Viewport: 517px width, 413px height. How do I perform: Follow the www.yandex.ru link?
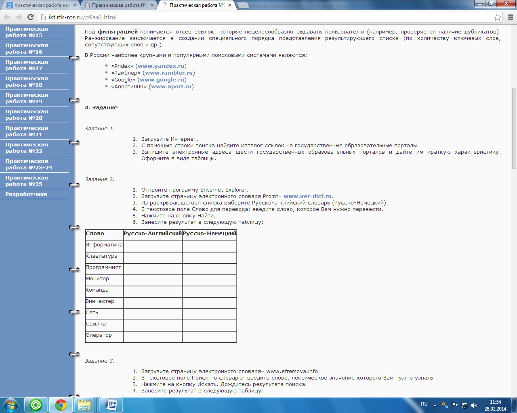pos(161,66)
